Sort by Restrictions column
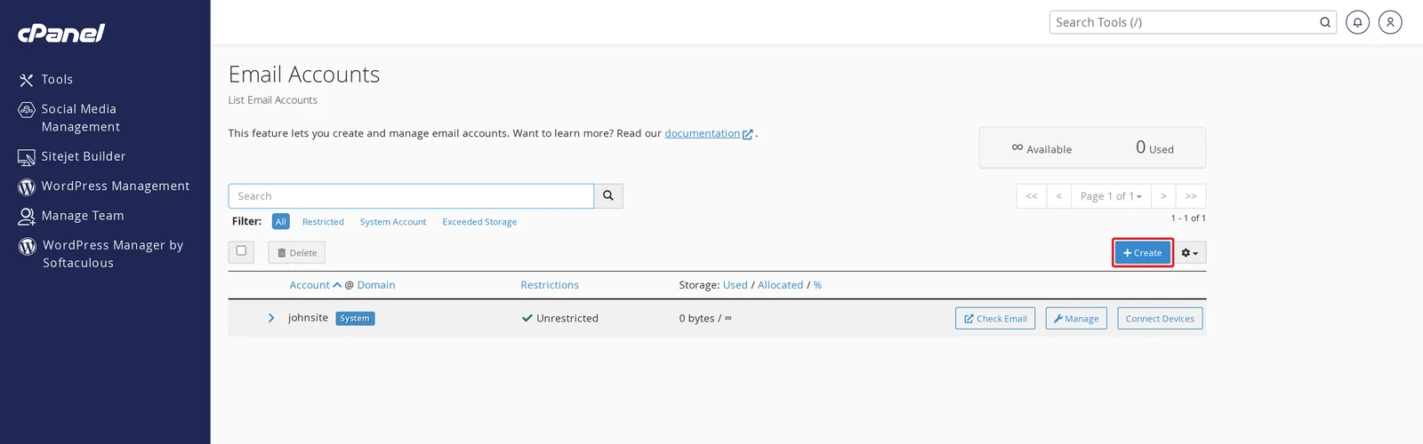The image size is (1423, 444). click(x=550, y=285)
